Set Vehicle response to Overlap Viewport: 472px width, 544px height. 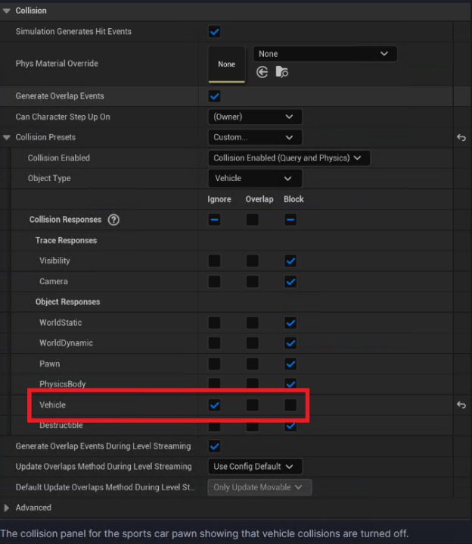(252, 405)
